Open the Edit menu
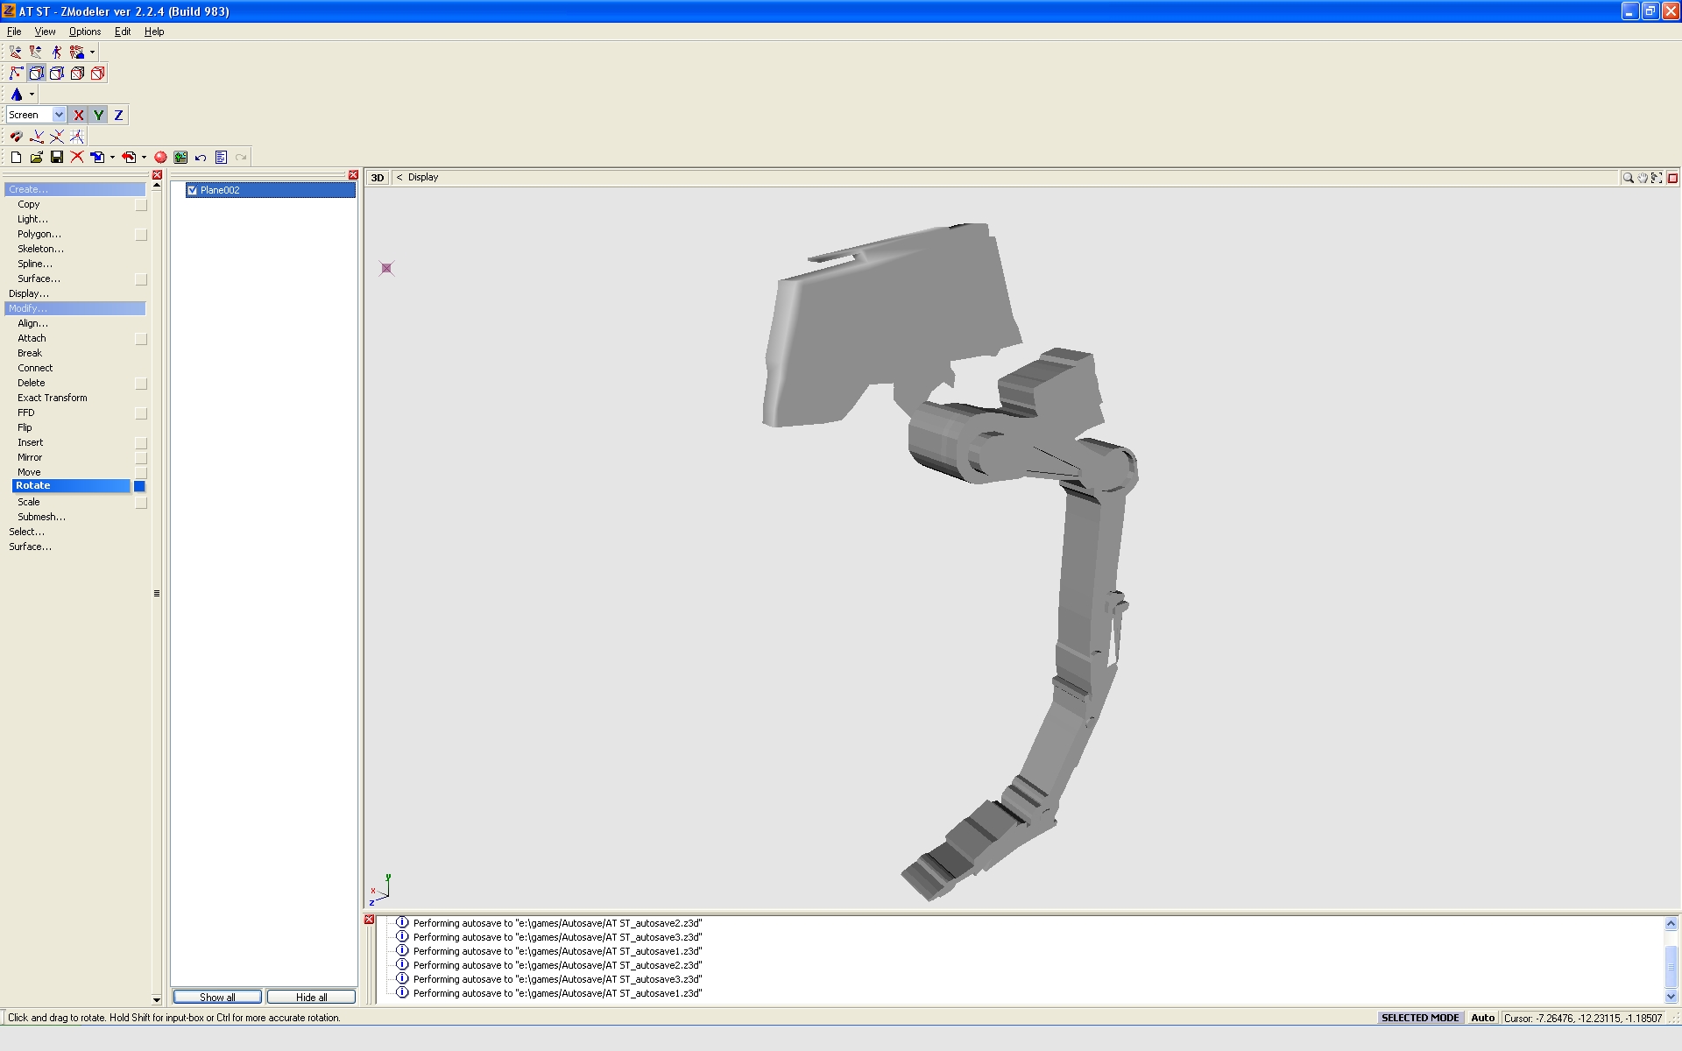 pyautogui.click(x=123, y=32)
